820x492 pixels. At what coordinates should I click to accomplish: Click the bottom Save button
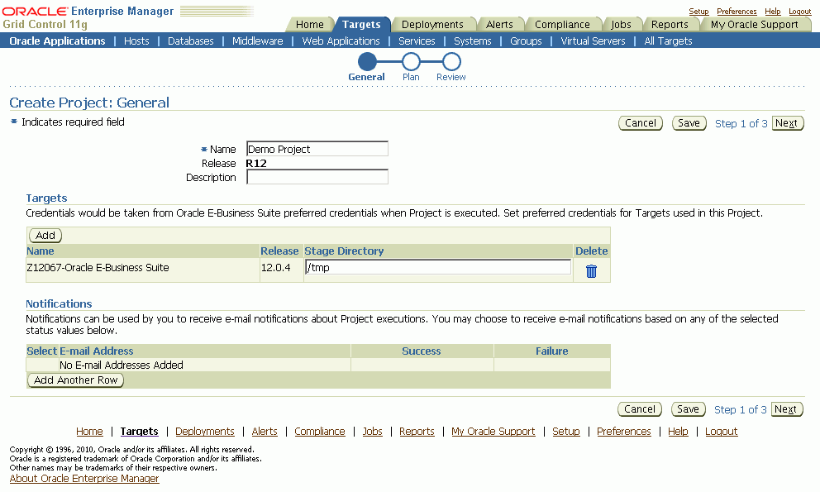point(689,409)
